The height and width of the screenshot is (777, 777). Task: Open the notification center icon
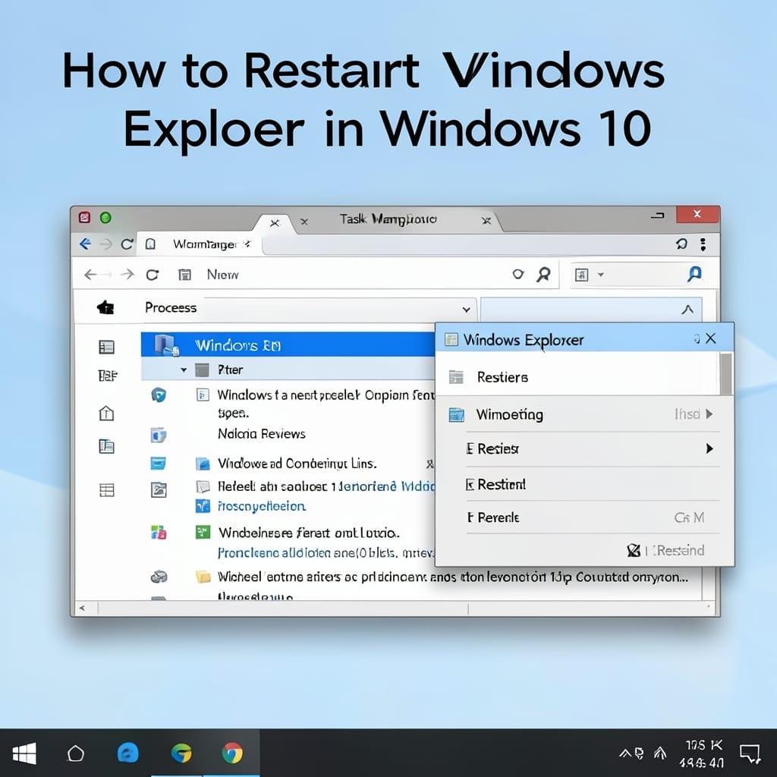750,753
